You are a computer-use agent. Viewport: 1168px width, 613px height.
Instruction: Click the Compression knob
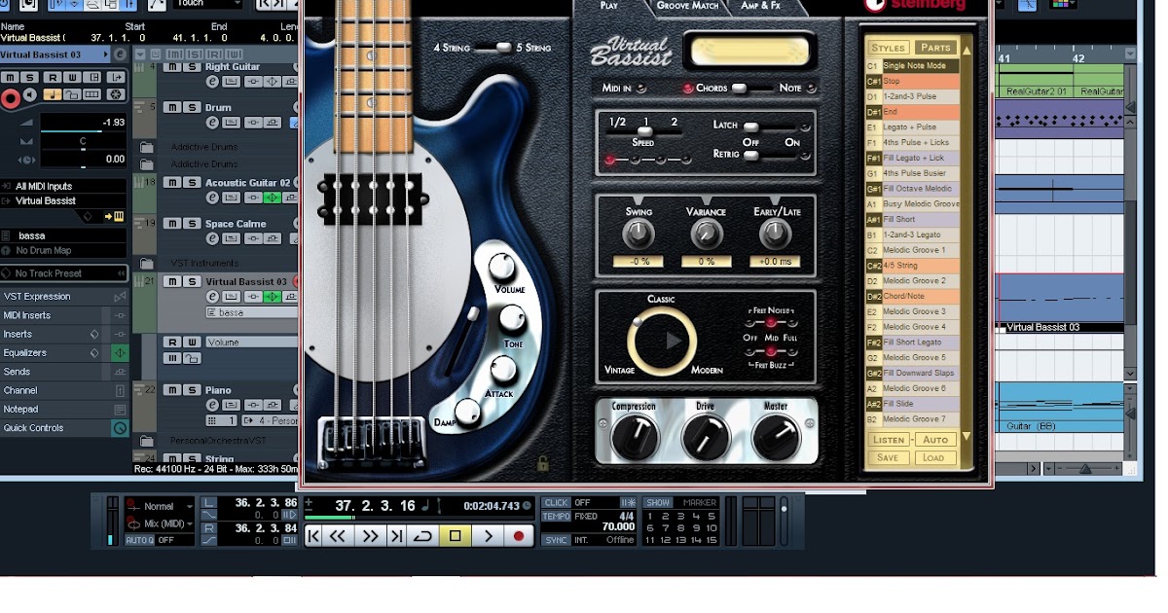635,437
